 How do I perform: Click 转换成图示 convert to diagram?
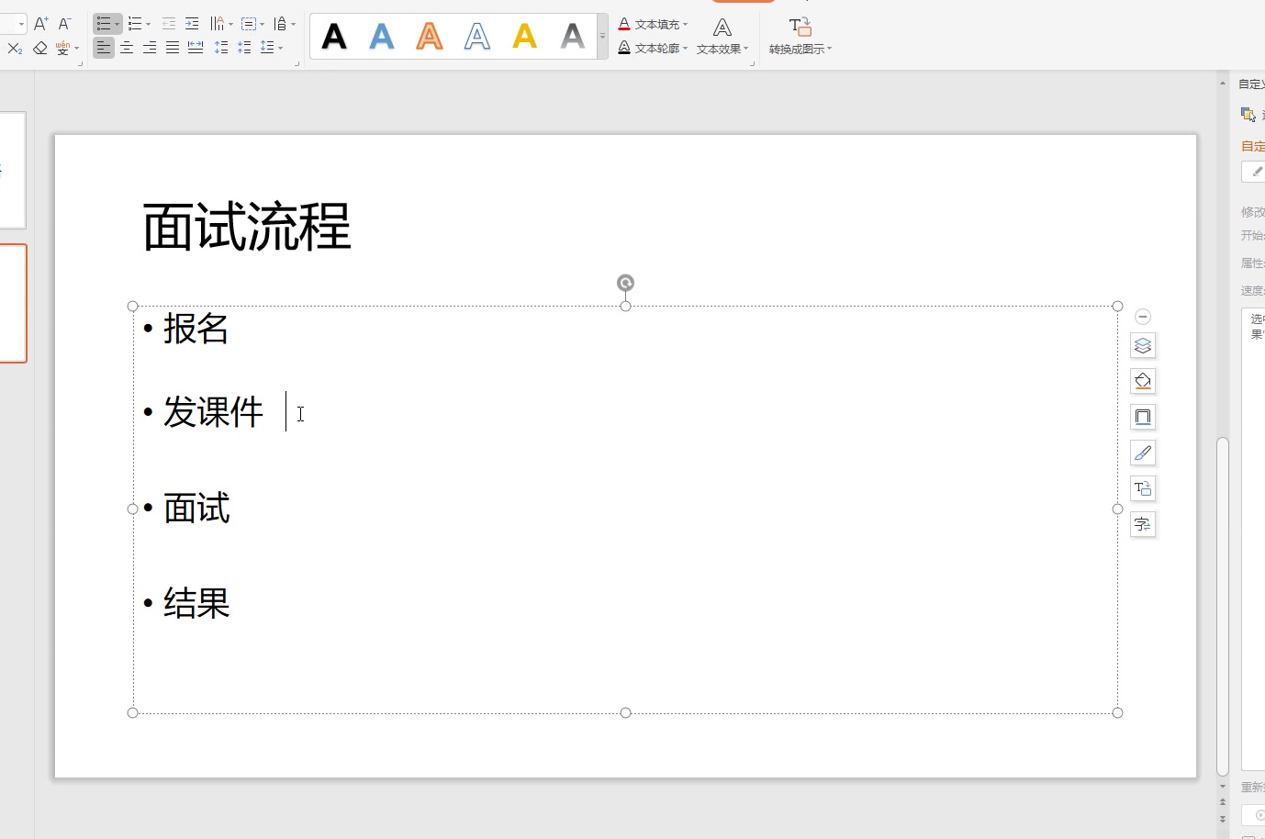(x=800, y=37)
